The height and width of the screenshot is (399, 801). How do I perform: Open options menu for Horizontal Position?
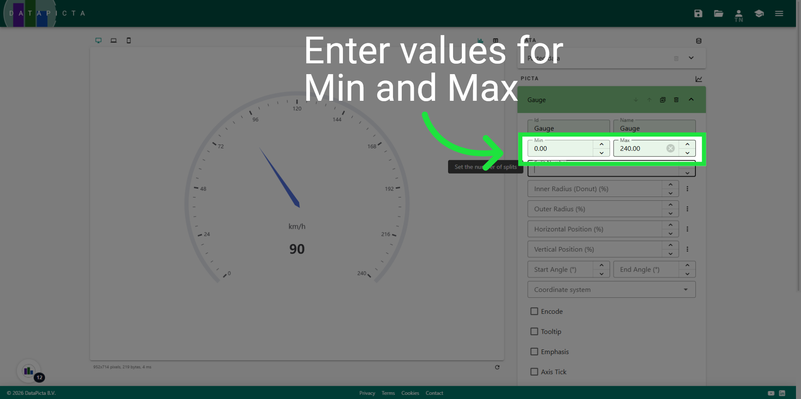[688, 229]
